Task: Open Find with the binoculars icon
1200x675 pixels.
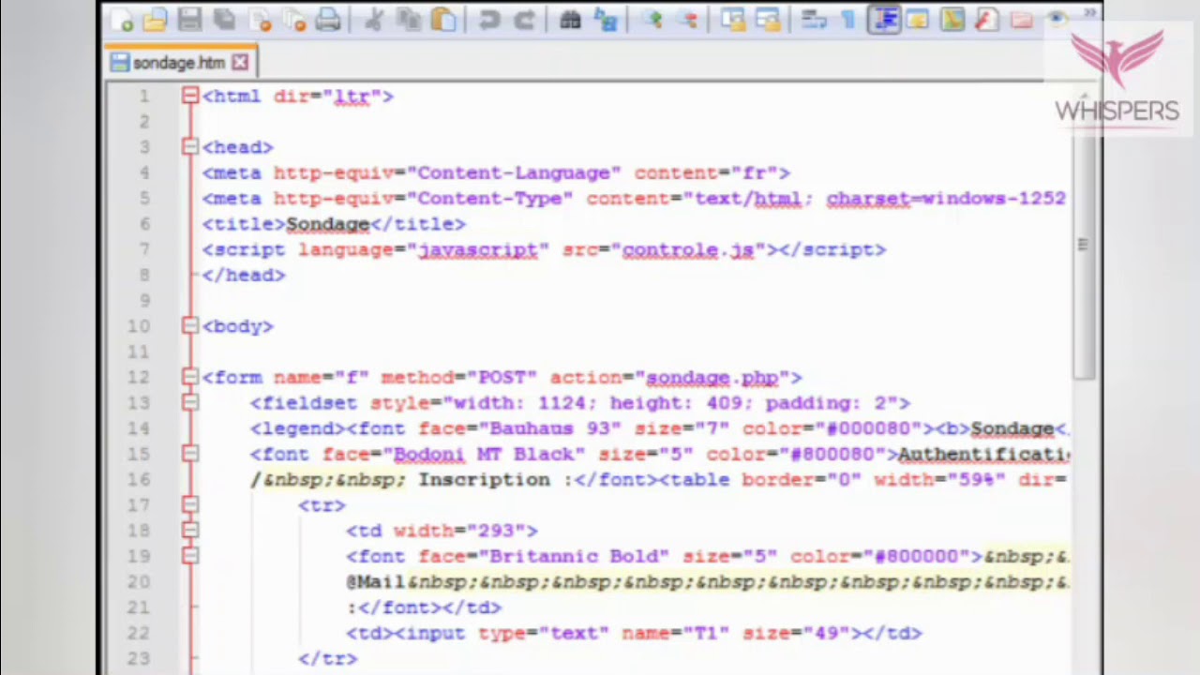Action: coord(570,20)
